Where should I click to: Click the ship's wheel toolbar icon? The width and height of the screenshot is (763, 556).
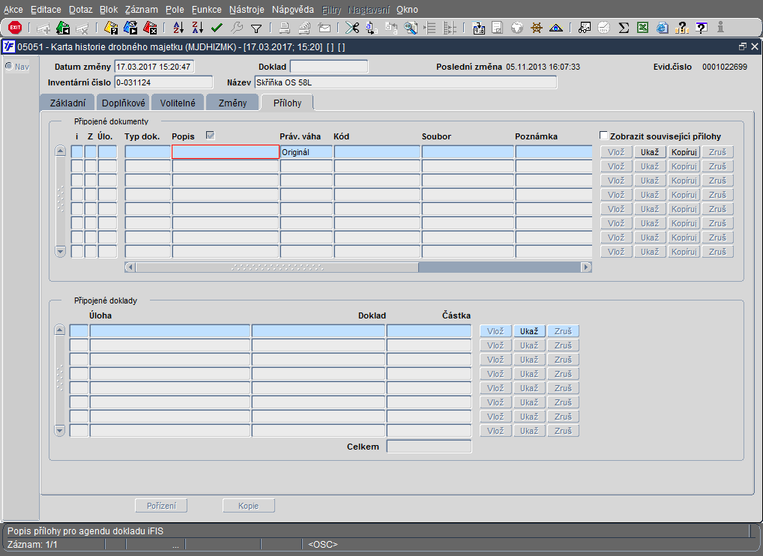(x=537, y=28)
